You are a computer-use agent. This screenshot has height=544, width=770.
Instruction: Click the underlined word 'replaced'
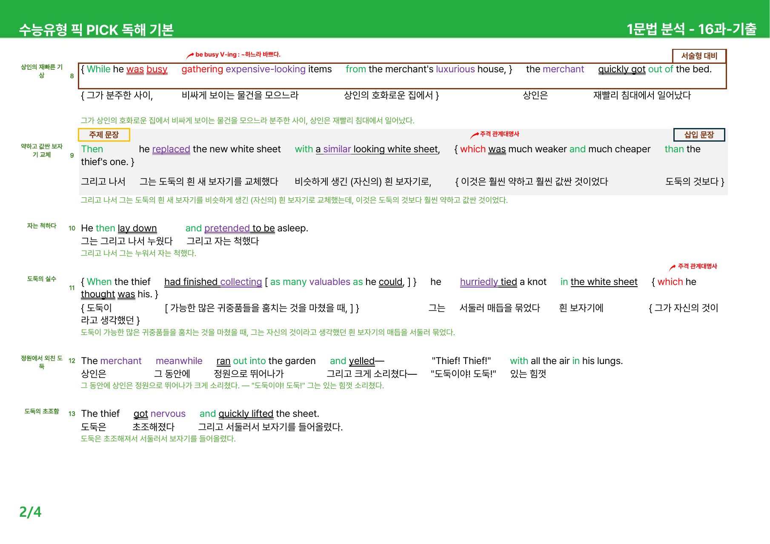coord(171,149)
